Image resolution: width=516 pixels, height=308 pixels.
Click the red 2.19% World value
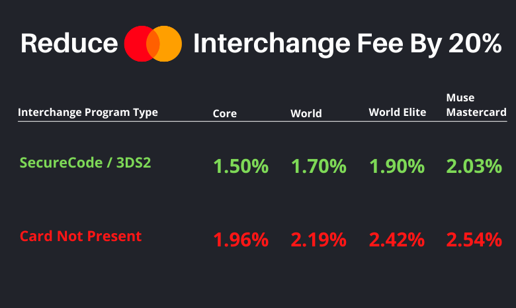[319, 240]
